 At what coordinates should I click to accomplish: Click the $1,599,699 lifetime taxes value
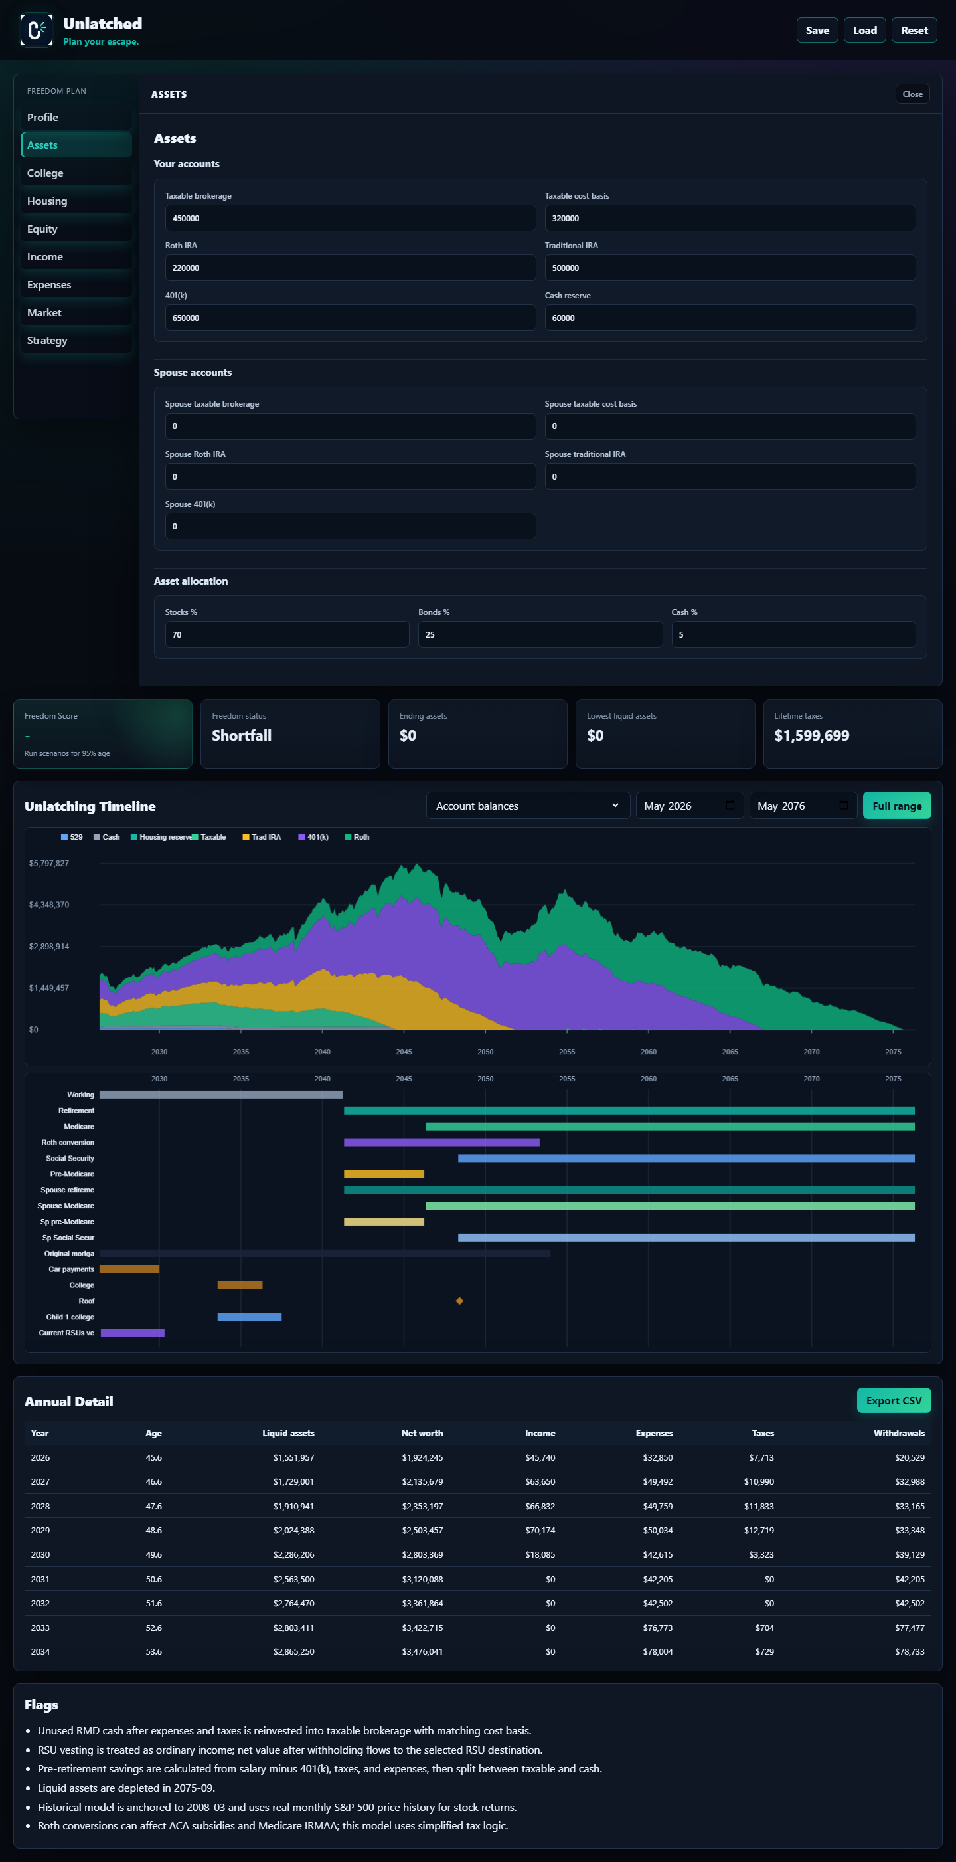(x=811, y=735)
